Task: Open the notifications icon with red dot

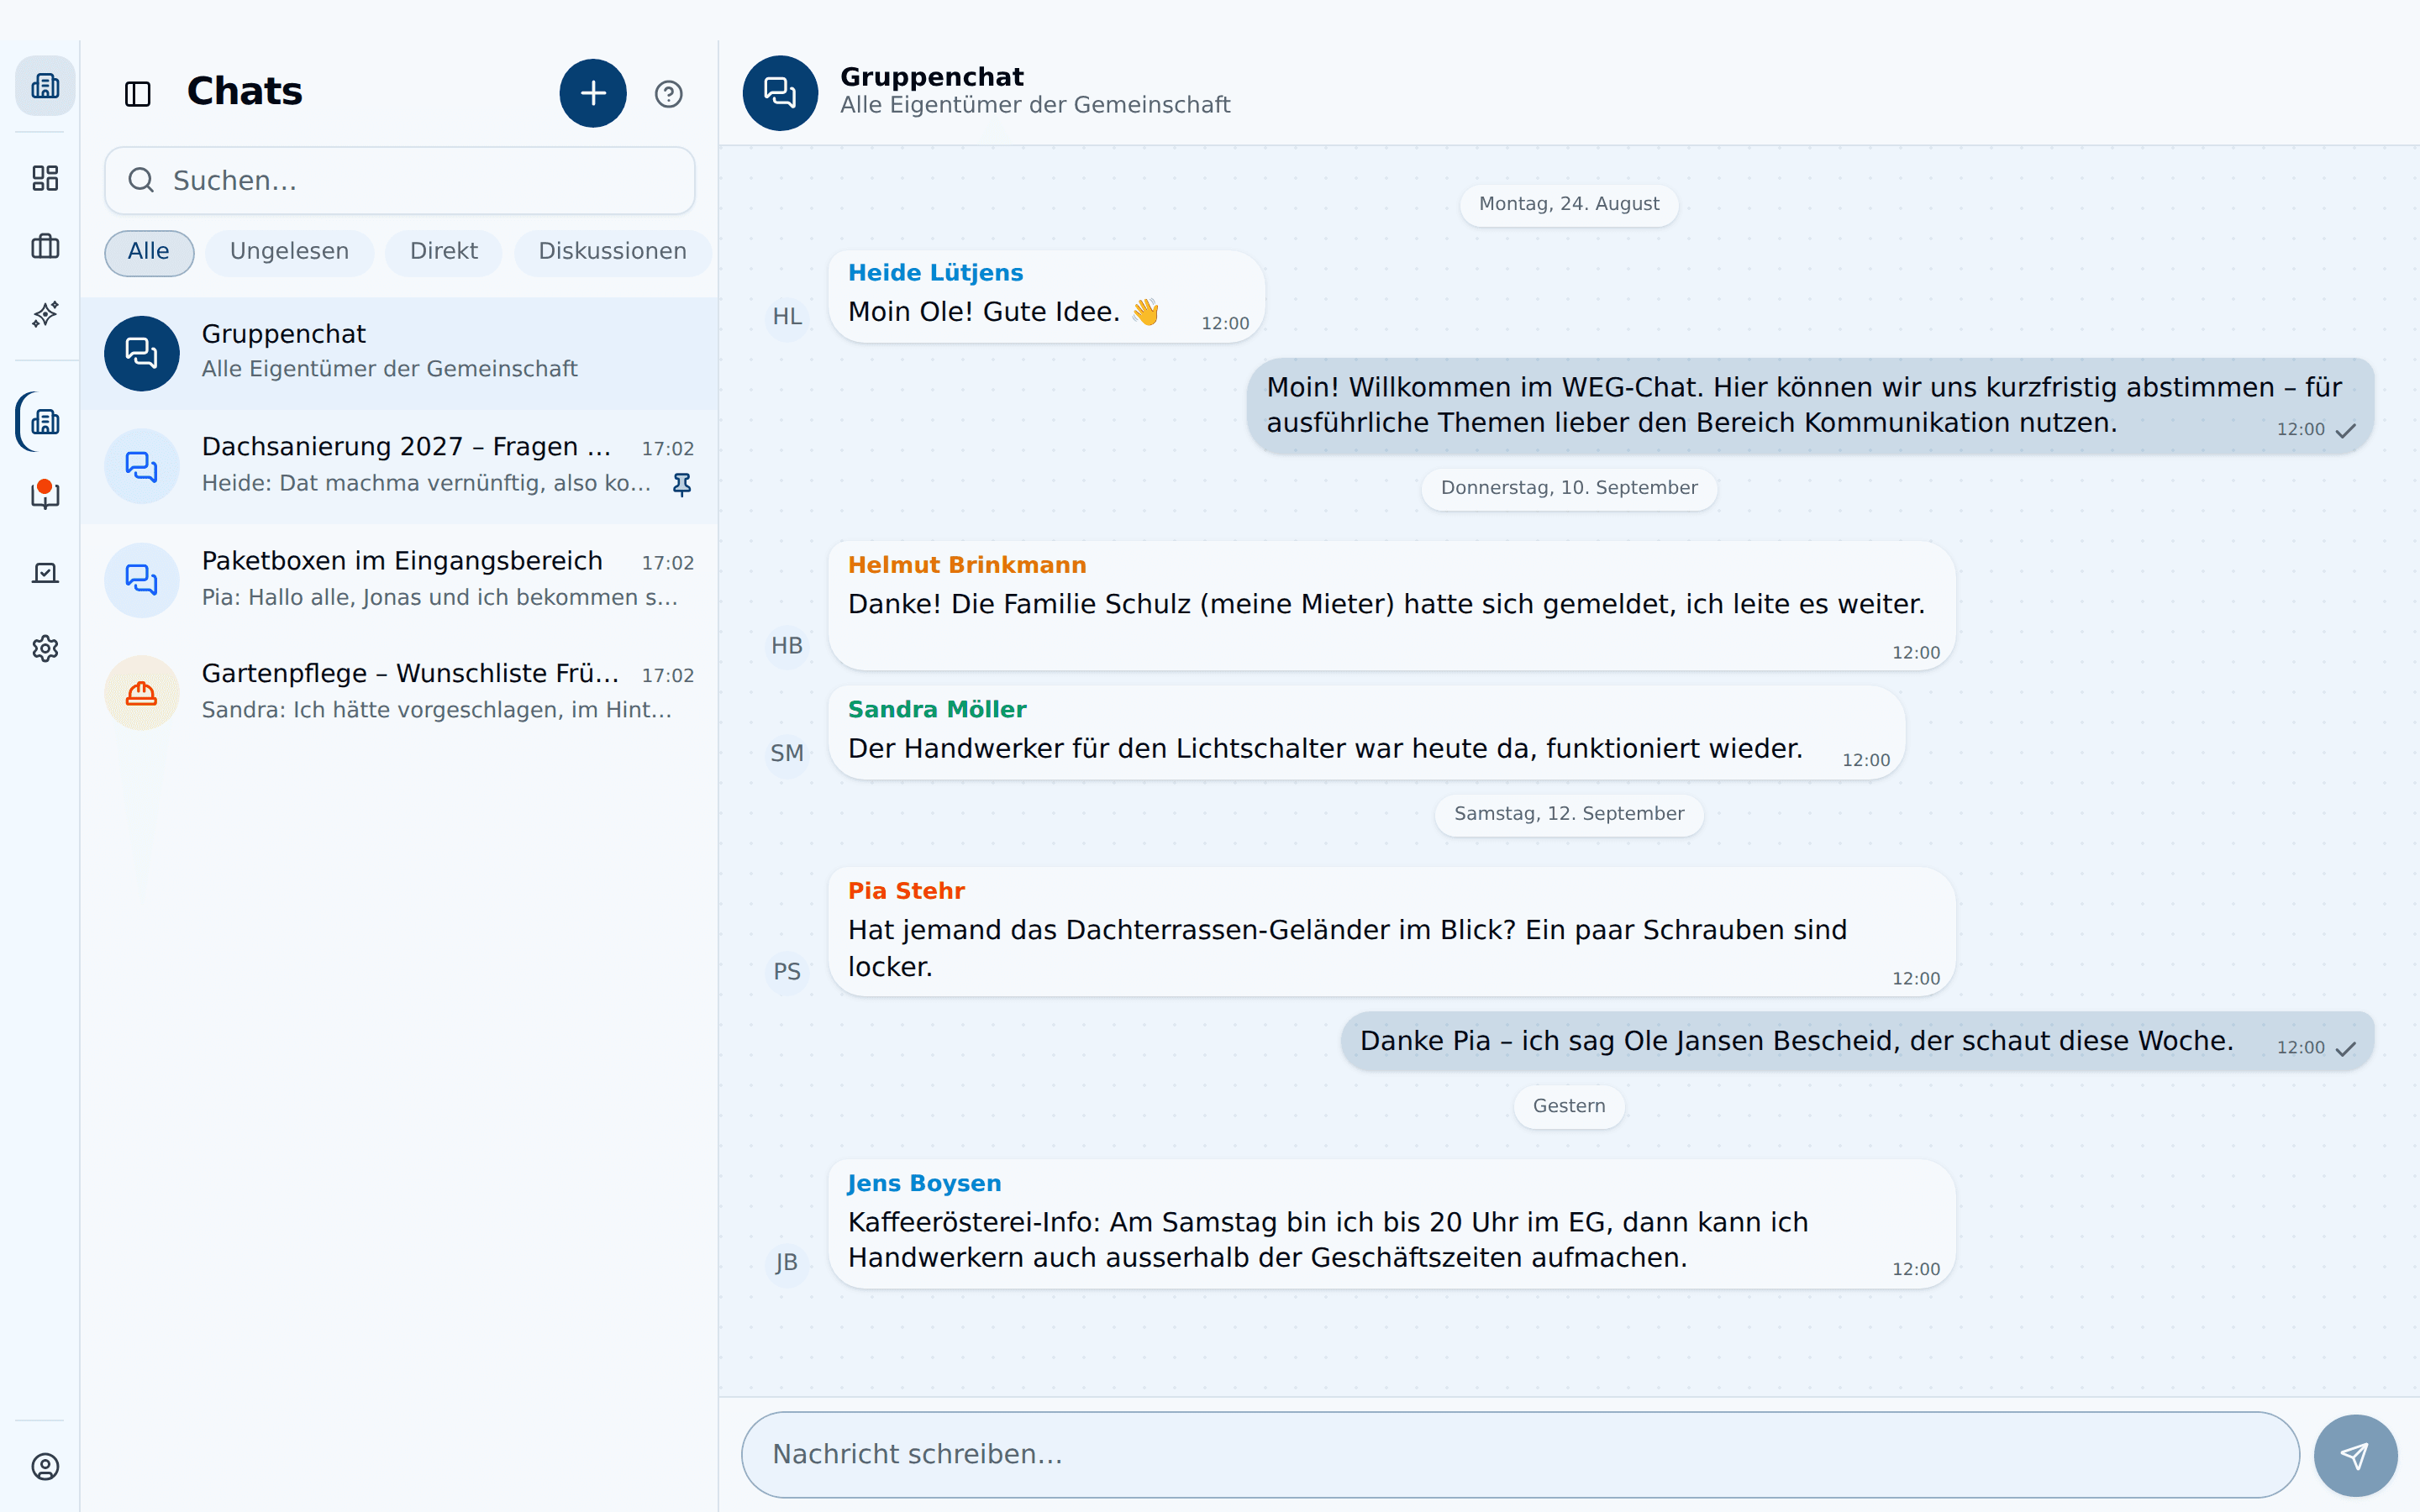Action: 45,494
